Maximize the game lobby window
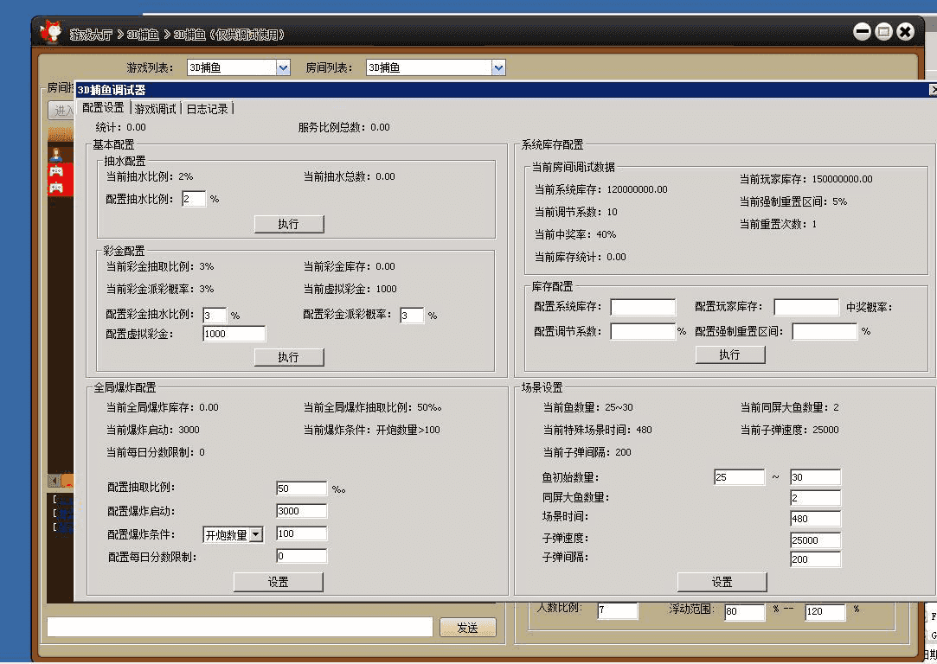The image size is (937, 664). 883,32
